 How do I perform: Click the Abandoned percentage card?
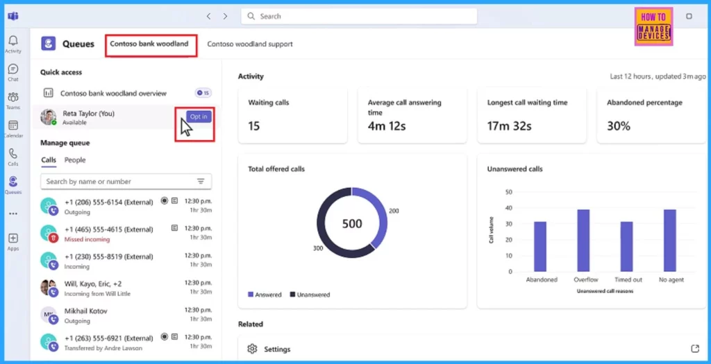(651, 116)
